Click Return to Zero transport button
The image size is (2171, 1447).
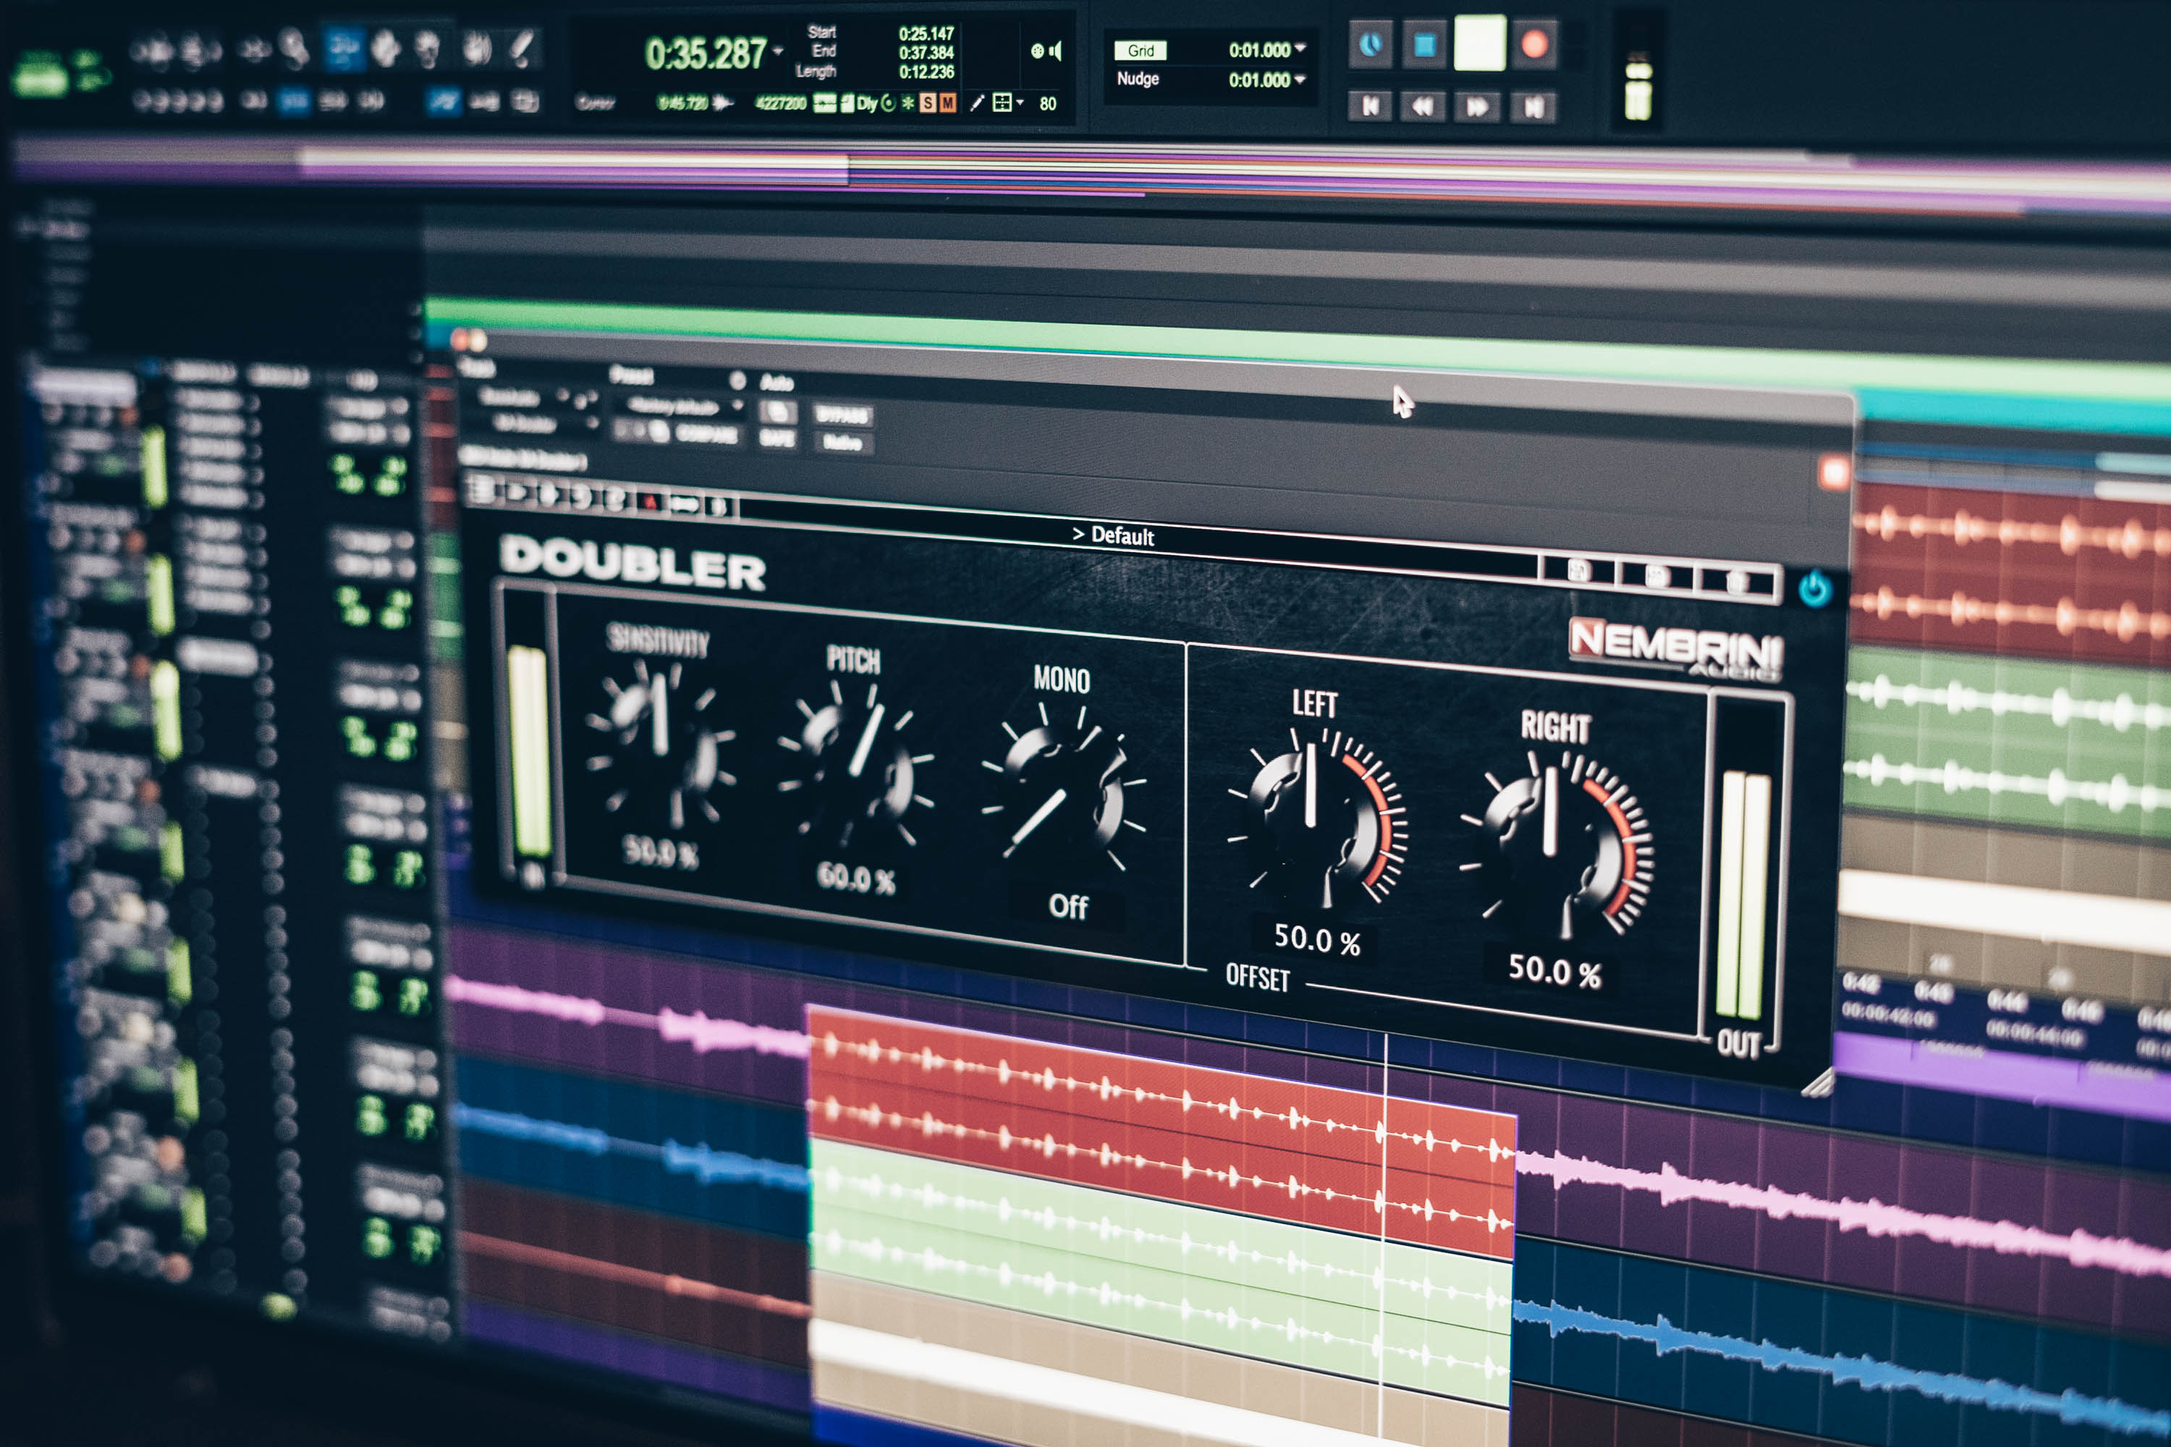1371,107
